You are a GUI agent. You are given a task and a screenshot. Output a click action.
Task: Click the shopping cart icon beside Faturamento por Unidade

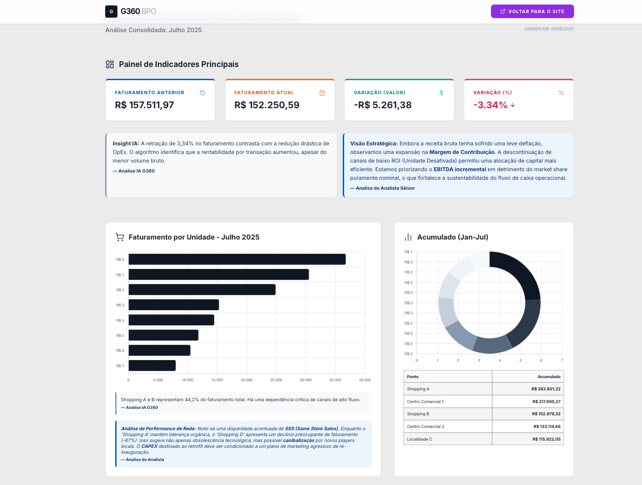click(x=120, y=237)
